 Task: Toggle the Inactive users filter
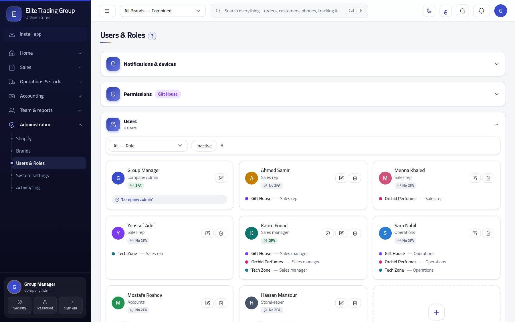[x=204, y=146]
